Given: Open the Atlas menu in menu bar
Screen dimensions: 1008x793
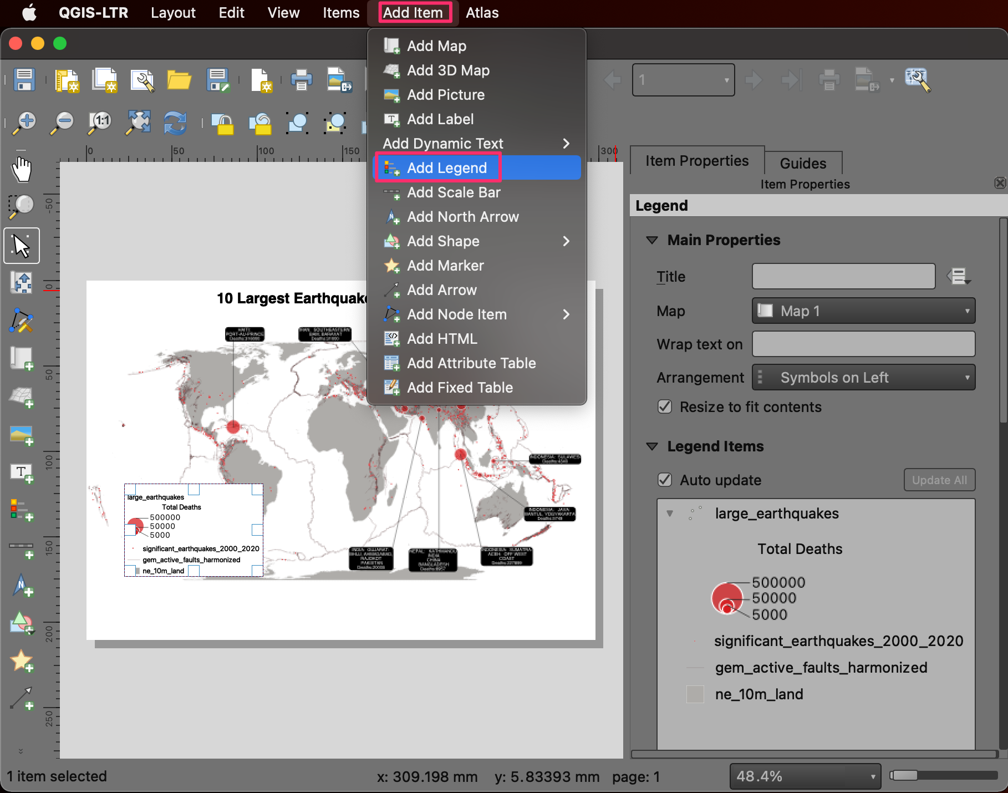Looking at the screenshot, I should [482, 12].
